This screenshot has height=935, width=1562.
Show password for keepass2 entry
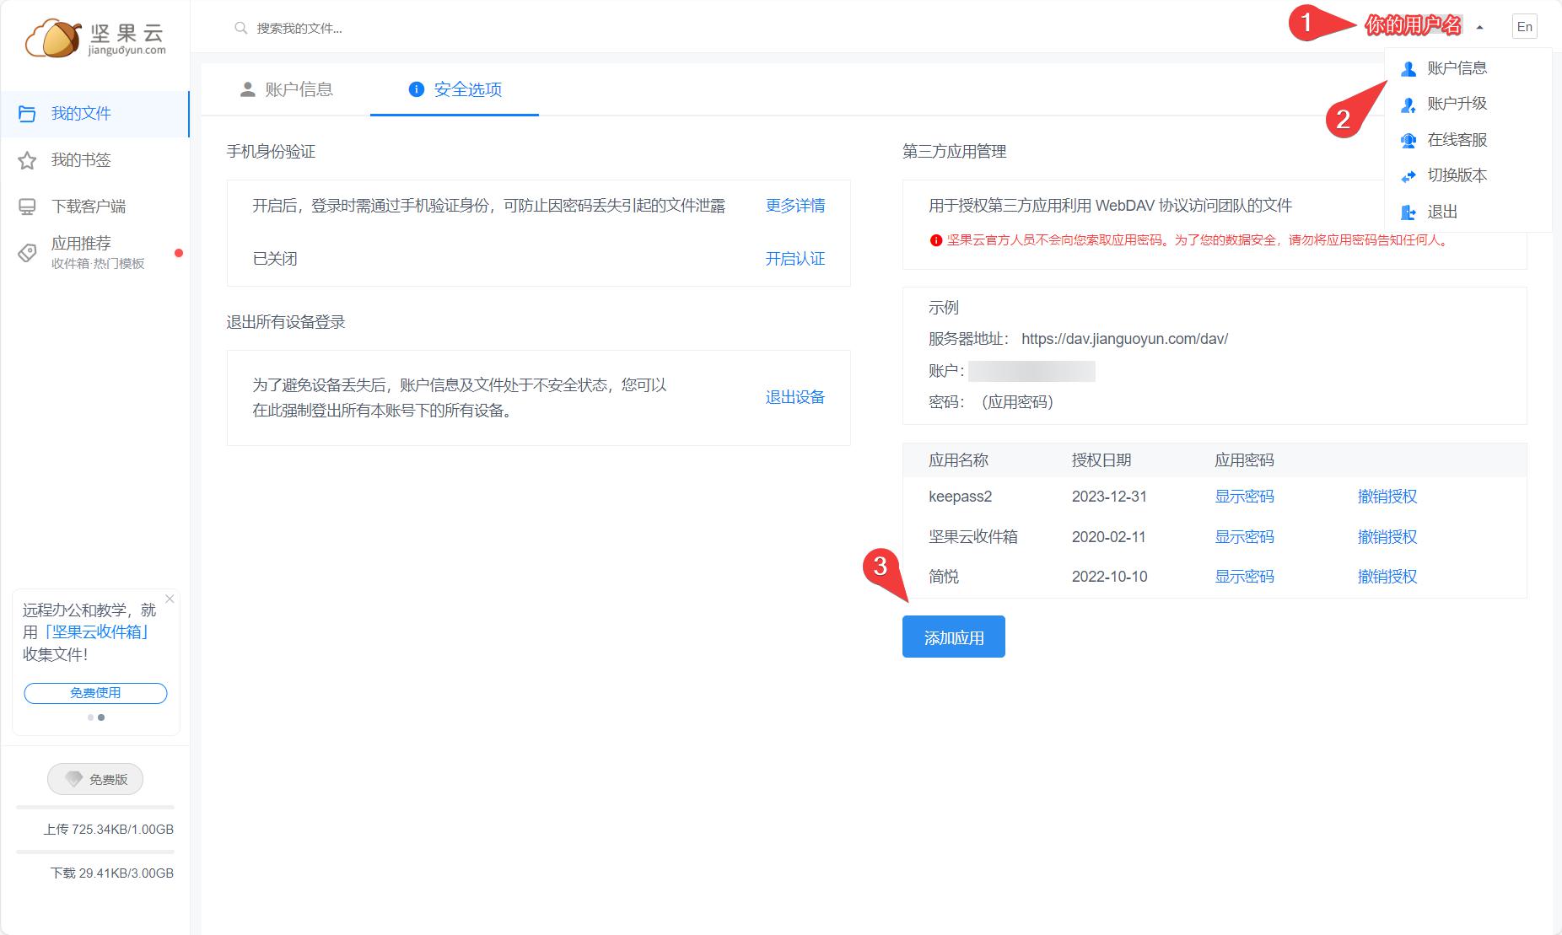point(1244,497)
